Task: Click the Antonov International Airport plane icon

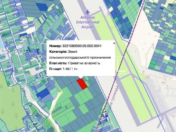Action: pos(88,12)
